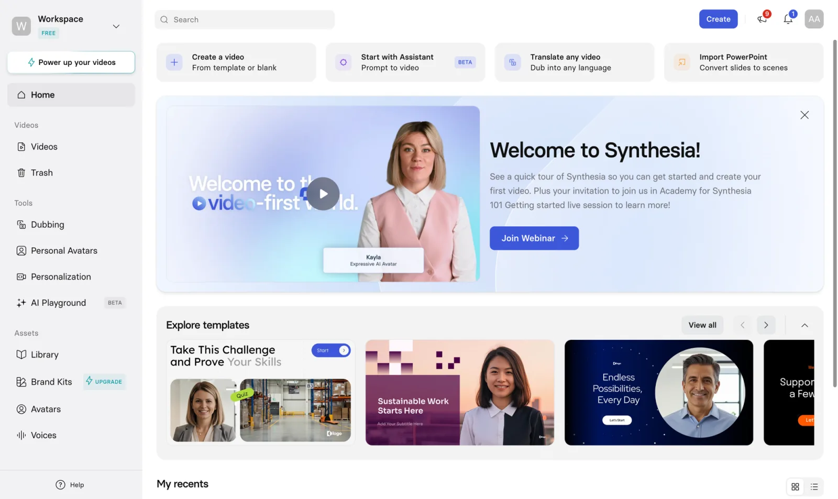Close the Welcome to Synthesia banner
838x499 pixels.
pos(804,115)
